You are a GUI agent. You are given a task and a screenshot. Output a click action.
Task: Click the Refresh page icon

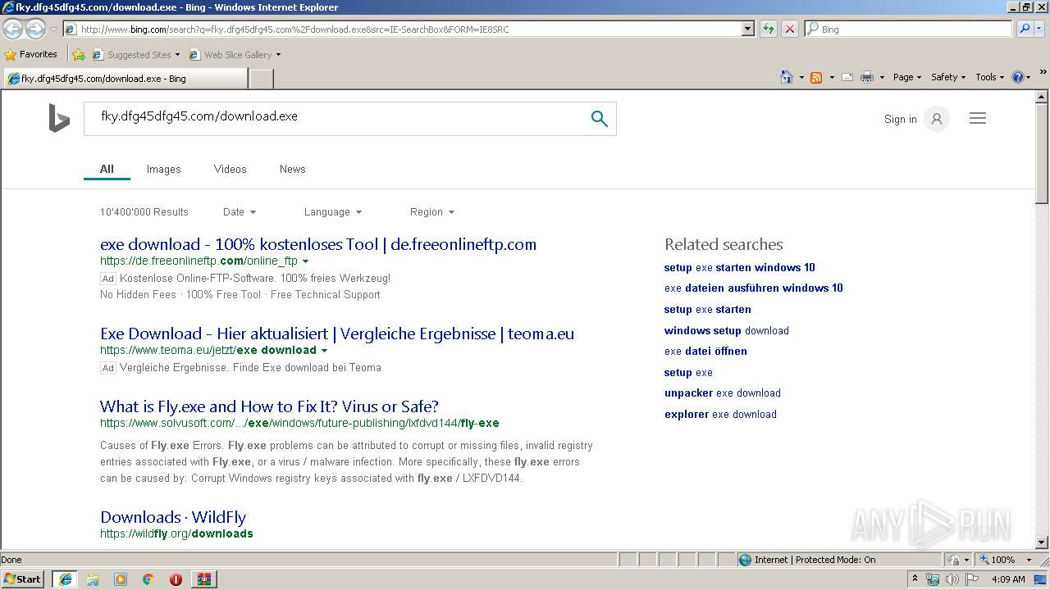769,29
